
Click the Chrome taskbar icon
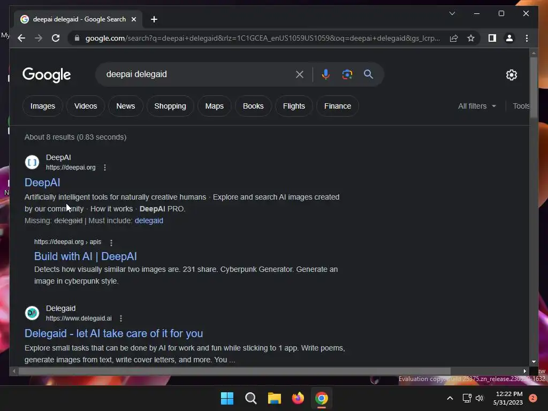pyautogui.click(x=322, y=398)
